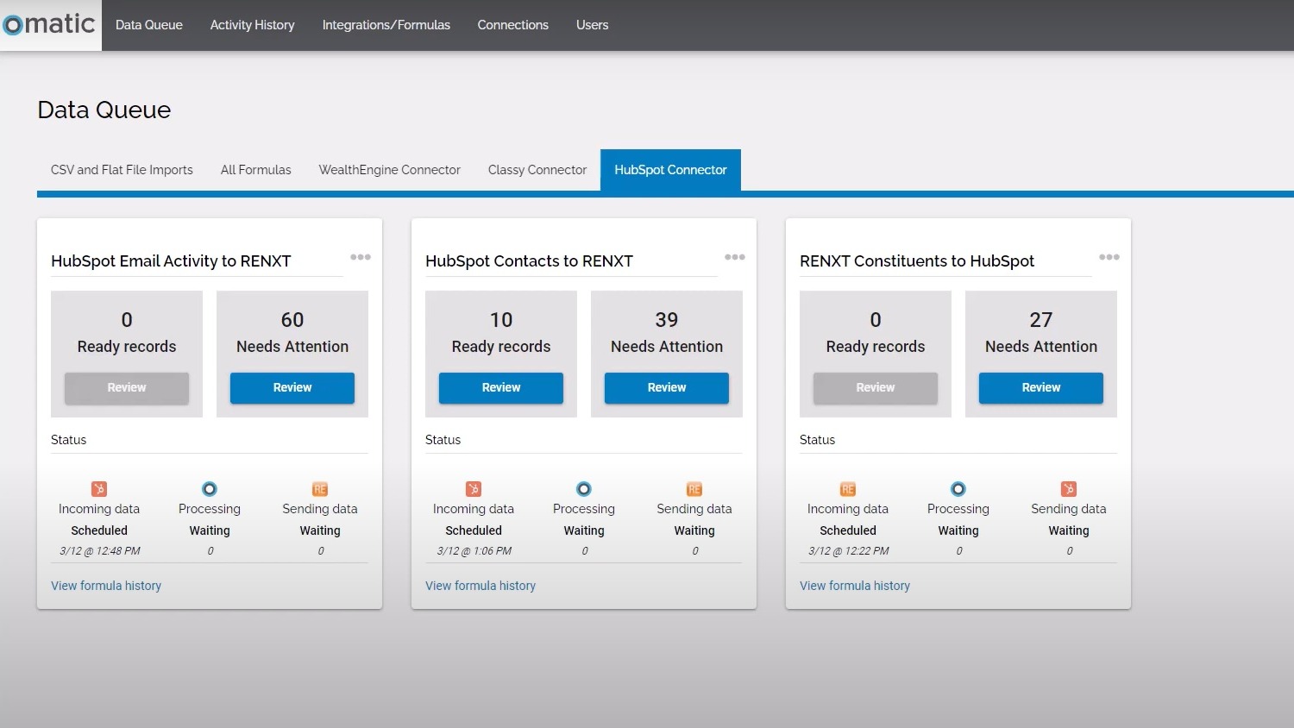This screenshot has width=1294, height=728.
Task: Switch to CSV and Flat File Imports tab
Action: click(121, 170)
